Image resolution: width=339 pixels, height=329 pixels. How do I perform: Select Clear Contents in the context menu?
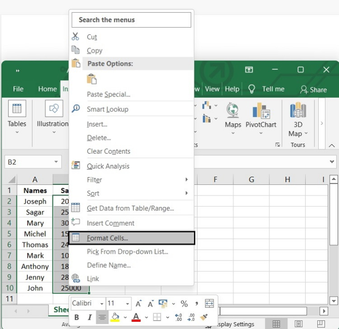[x=108, y=151]
